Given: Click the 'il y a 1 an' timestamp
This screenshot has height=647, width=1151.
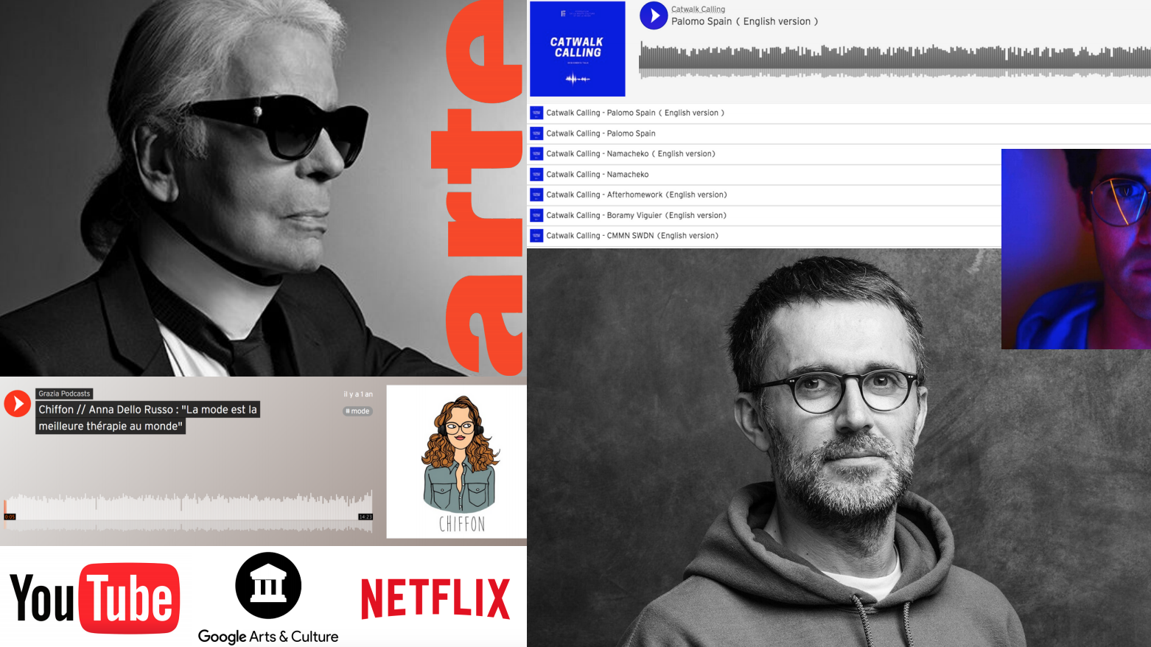Looking at the screenshot, I should tap(358, 394).
